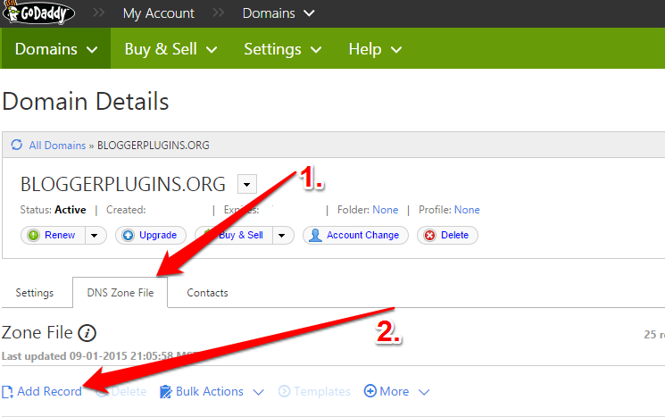Click the Folder None link

tap(385, 210)
